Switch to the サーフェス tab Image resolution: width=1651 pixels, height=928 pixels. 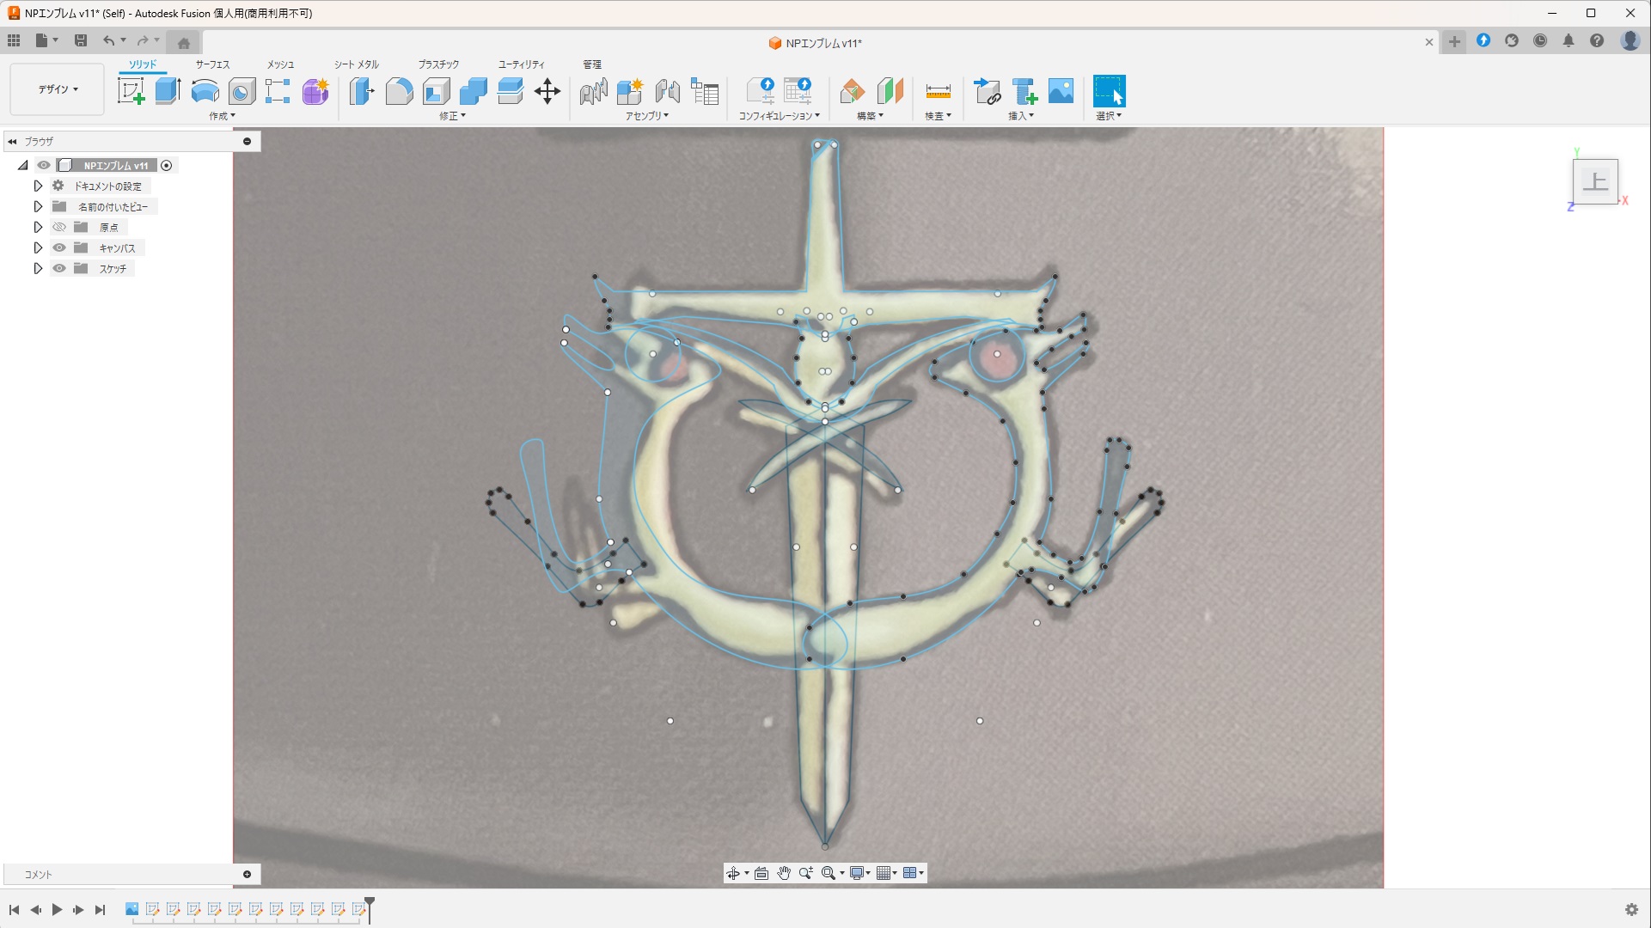click(212, 64)
